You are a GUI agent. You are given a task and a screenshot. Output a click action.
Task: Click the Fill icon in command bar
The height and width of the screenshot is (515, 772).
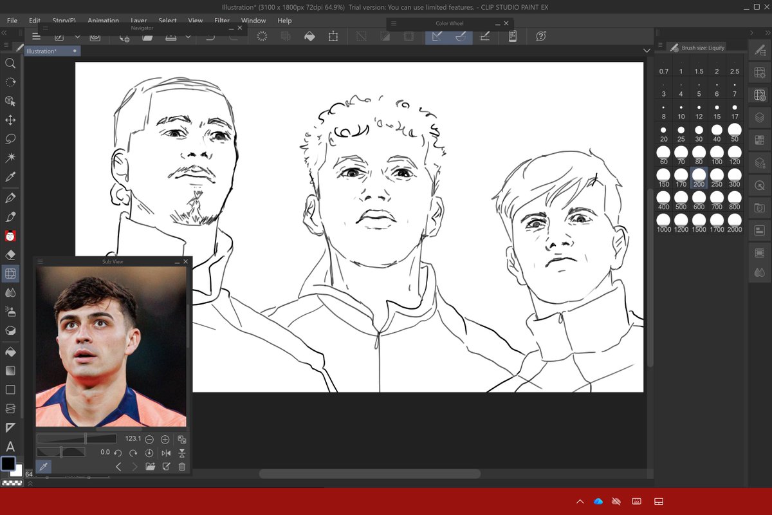click(309, 37)
